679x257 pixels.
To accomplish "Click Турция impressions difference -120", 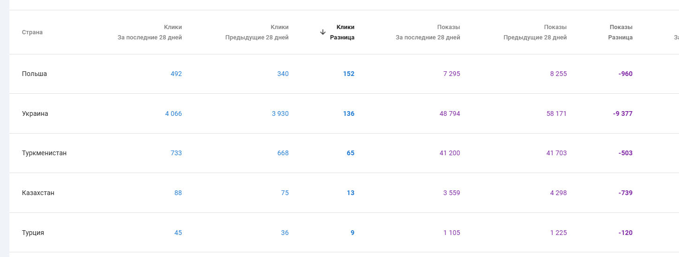I will [626, 233].
